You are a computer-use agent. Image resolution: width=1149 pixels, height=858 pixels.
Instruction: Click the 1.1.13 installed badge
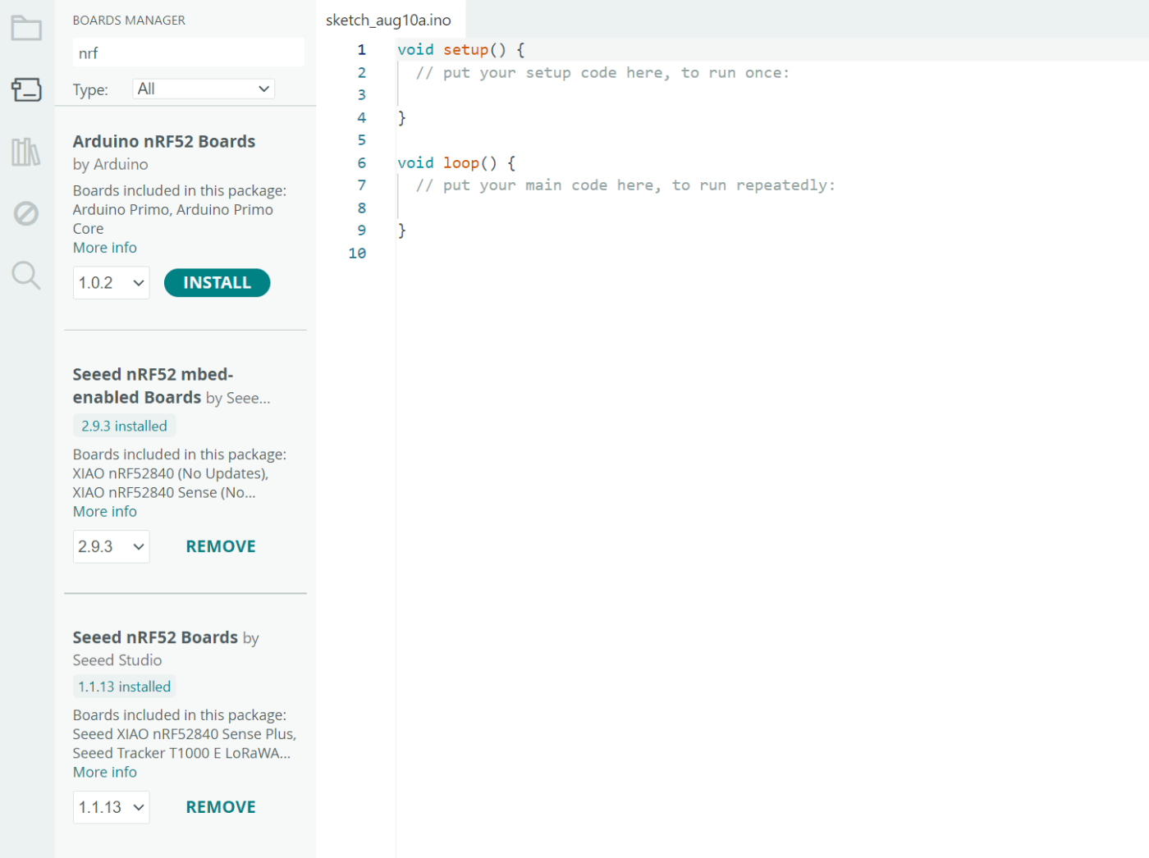point(125,687)
